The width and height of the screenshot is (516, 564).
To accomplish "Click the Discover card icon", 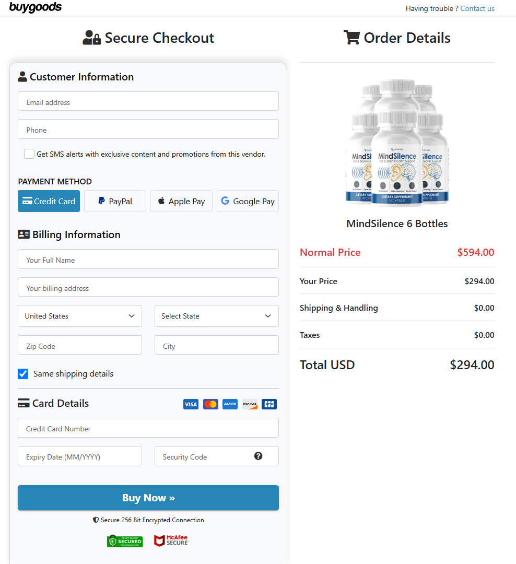I will [250, 404].
